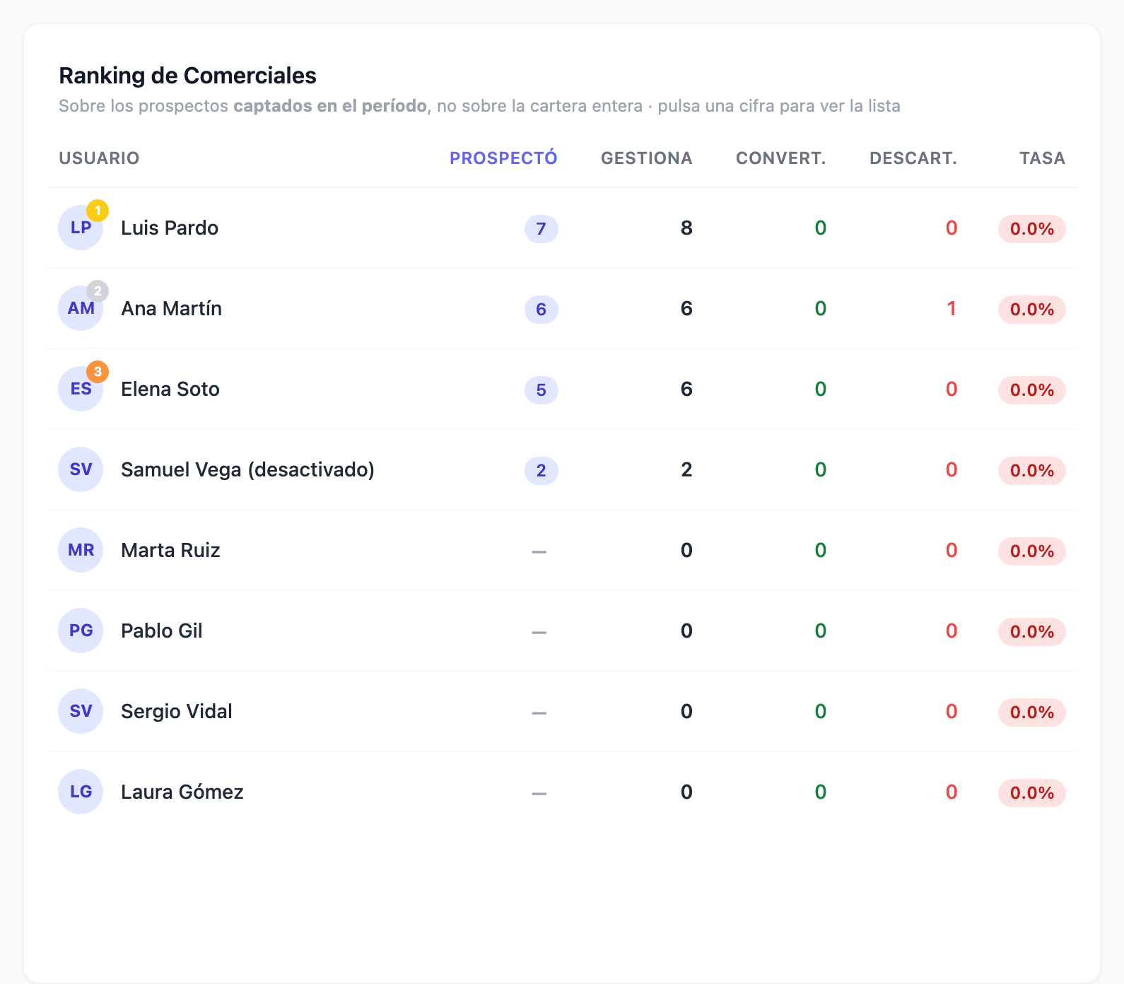Click Marta Ruiz's 0.0% rate badge
The width and height of the screenshot is (1124, 984).
click(x=1032, y=551)
